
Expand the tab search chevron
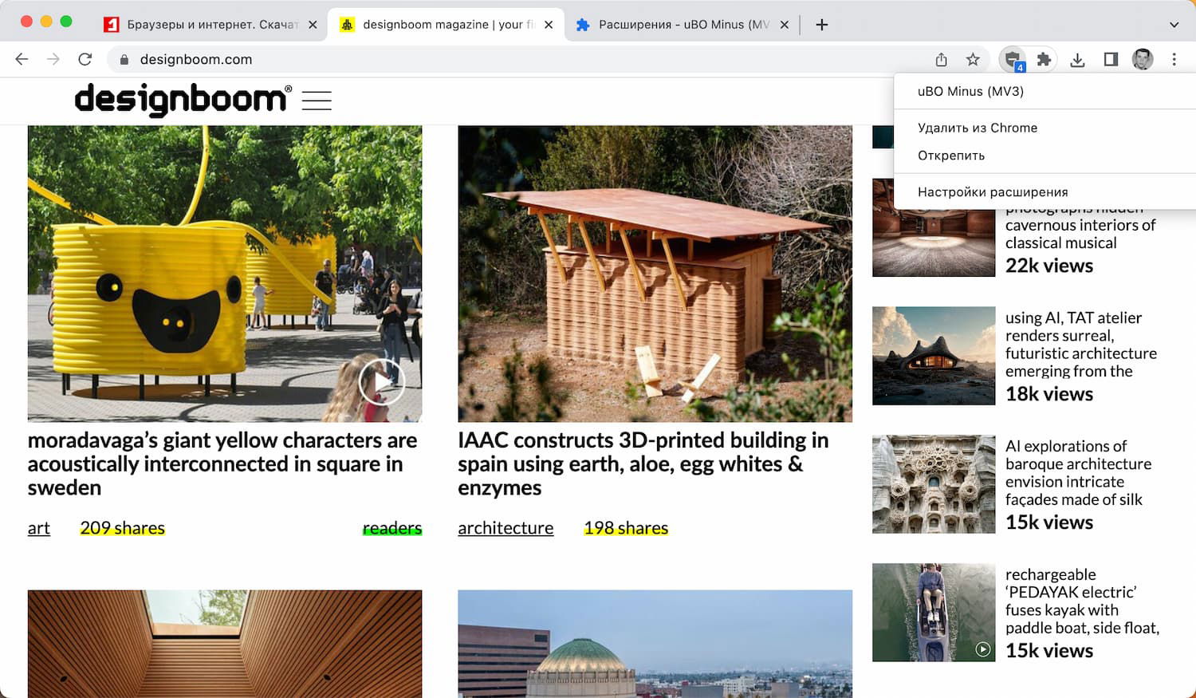1174,25
